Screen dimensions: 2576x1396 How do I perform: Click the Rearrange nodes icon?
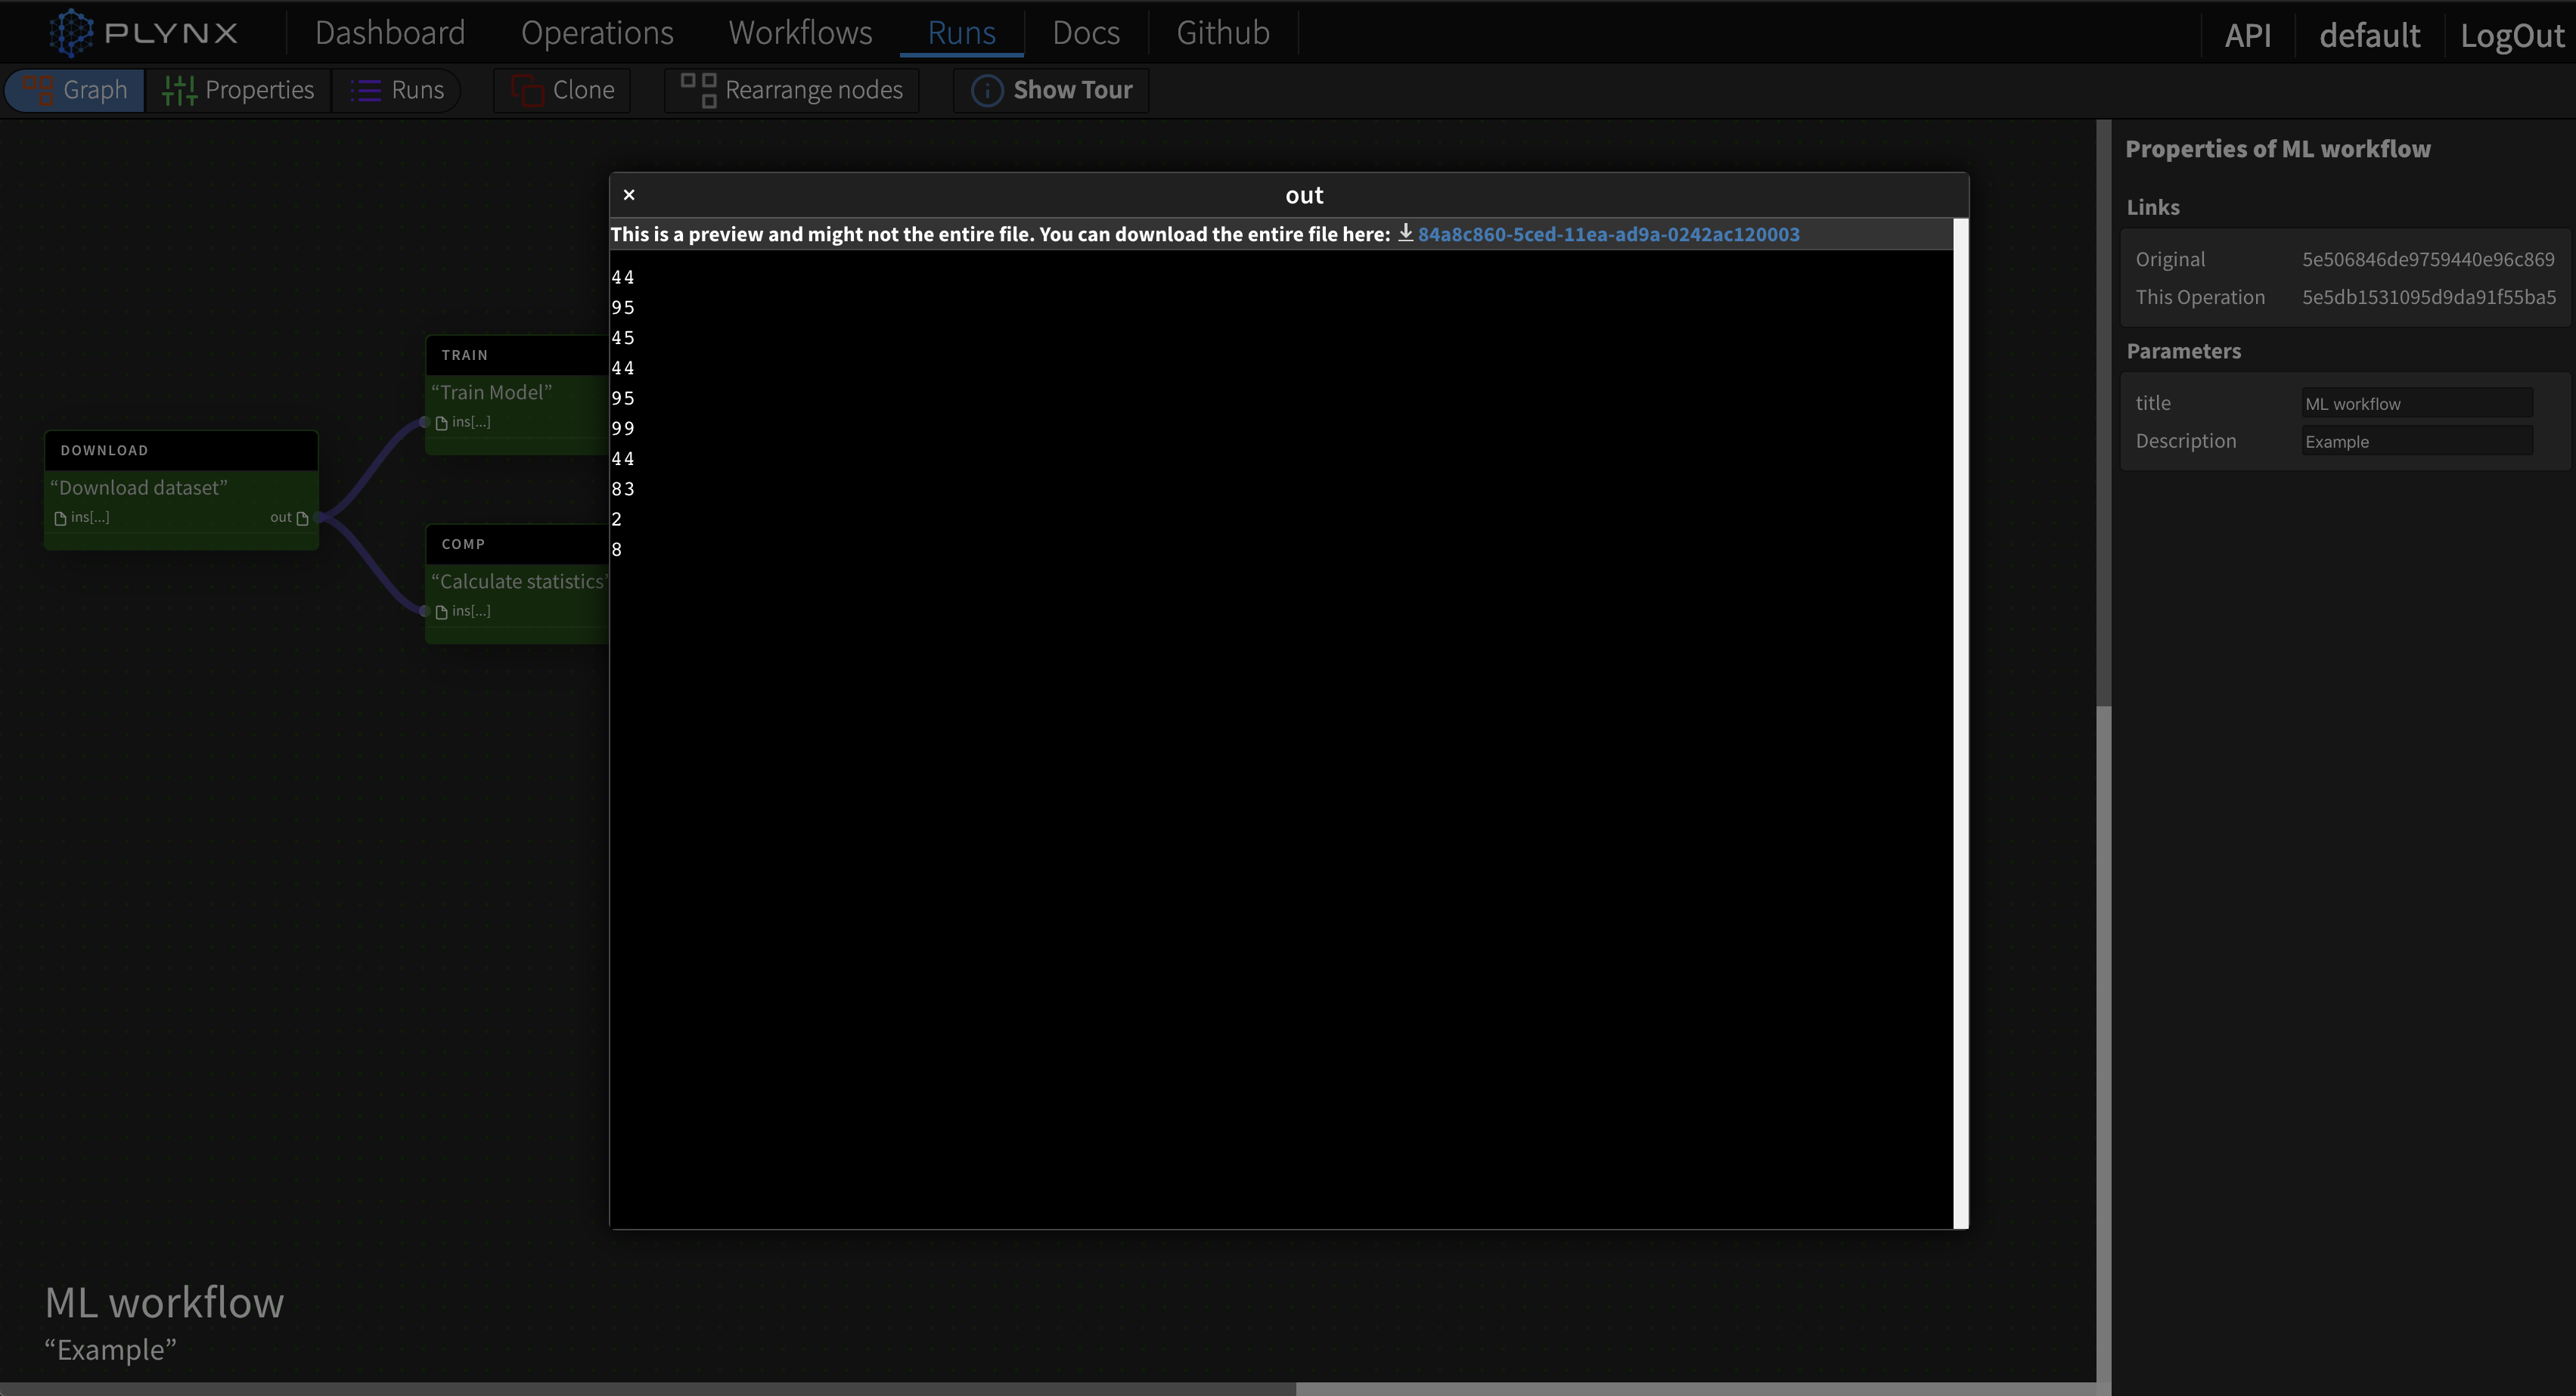698,90
